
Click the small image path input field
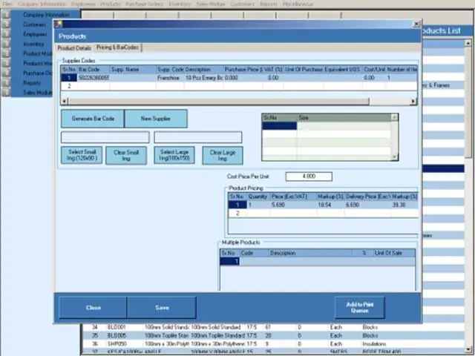pos(105,137)
